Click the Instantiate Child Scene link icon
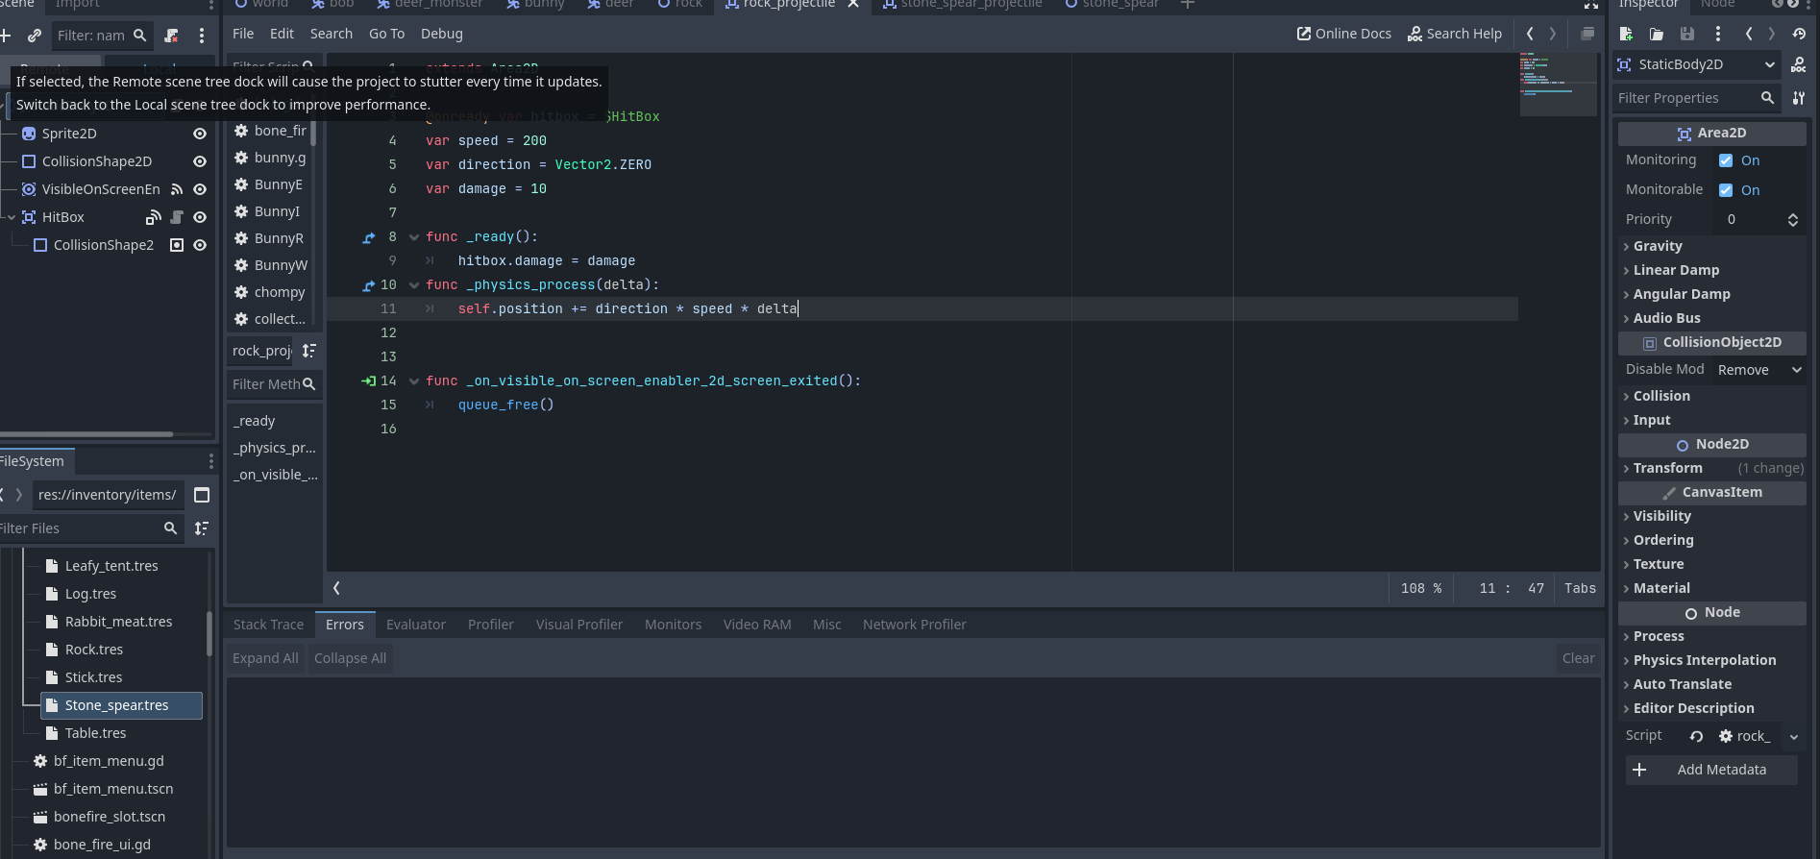Viewport: 1820px width, 859px height. (35, 36)
